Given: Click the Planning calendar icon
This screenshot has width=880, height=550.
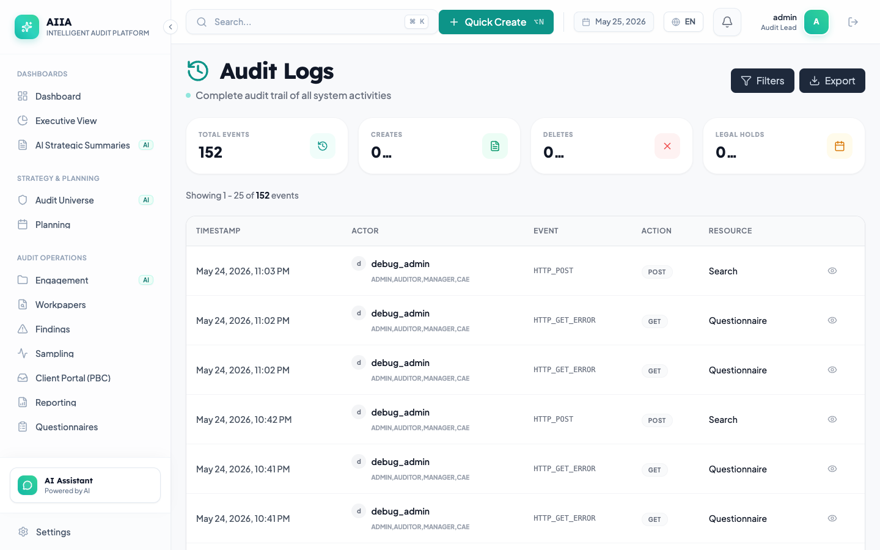Looking at the screenshot, I should coord(23,224).
